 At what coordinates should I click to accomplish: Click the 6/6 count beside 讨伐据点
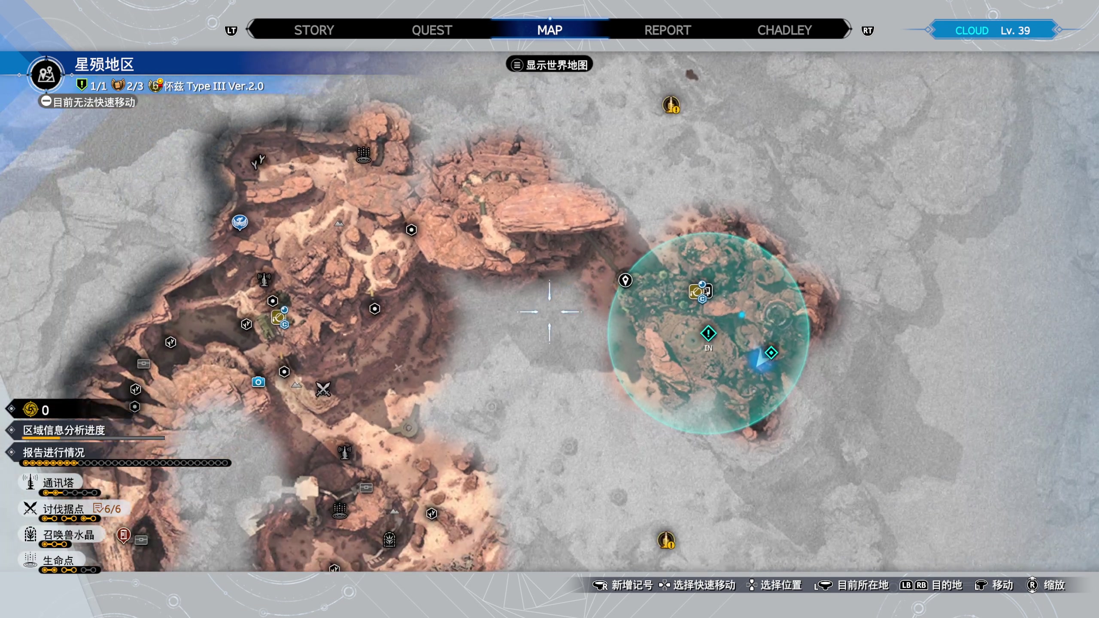pyautogui.click(x=107, y=509)
